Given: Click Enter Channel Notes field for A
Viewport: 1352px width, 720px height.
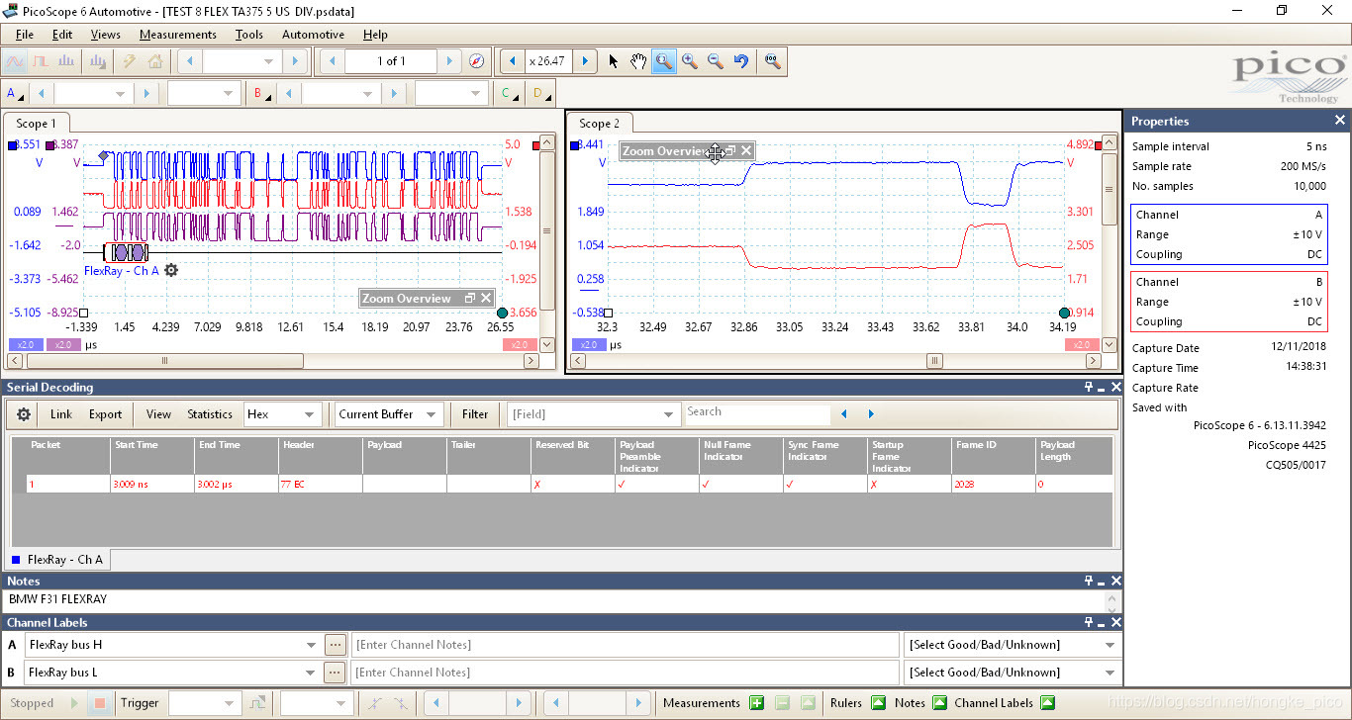Looking at the screenshot, I should click(x=625, y=645).
